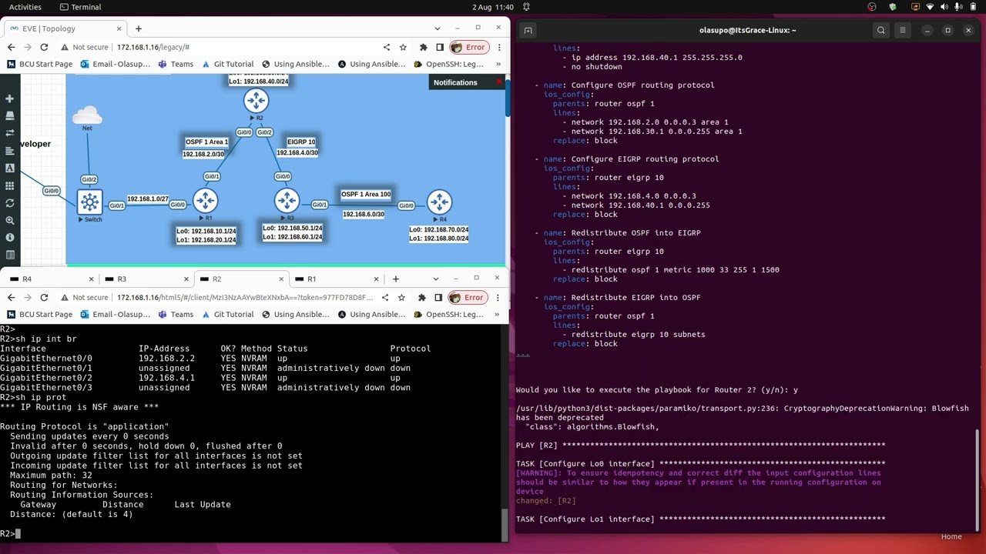Open tab search chevron in console browser window
The width and height of the screenshot is (986, 554).
coord(435,279)
